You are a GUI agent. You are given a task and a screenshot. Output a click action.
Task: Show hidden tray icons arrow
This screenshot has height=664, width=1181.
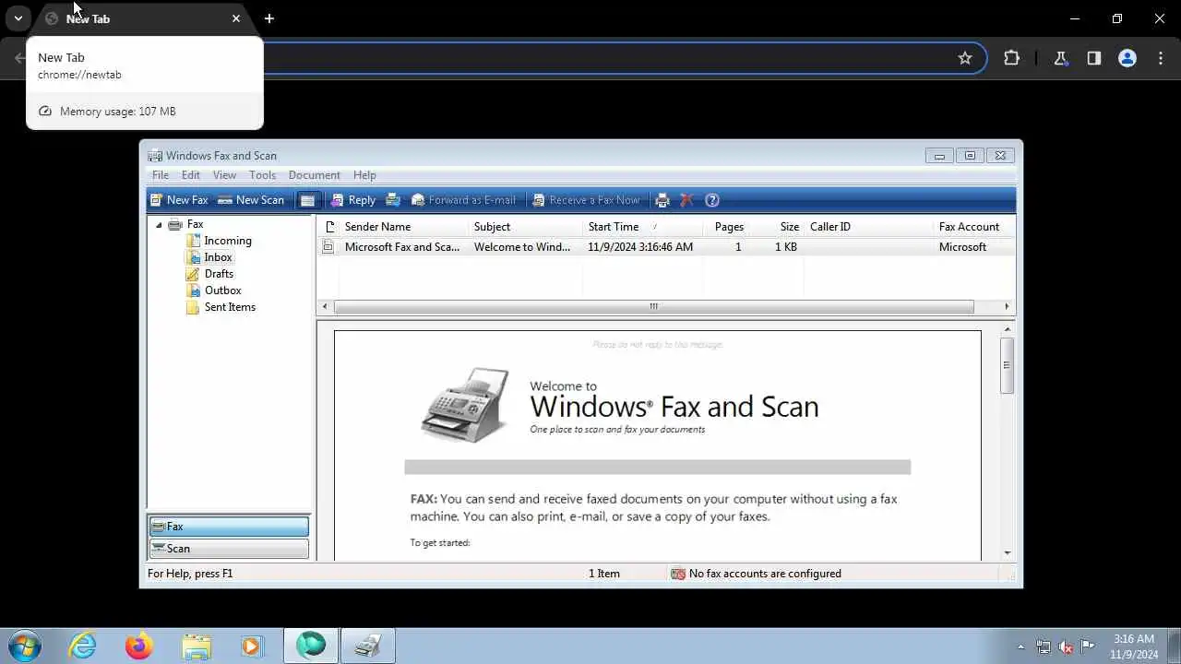tap(1020, 646)
